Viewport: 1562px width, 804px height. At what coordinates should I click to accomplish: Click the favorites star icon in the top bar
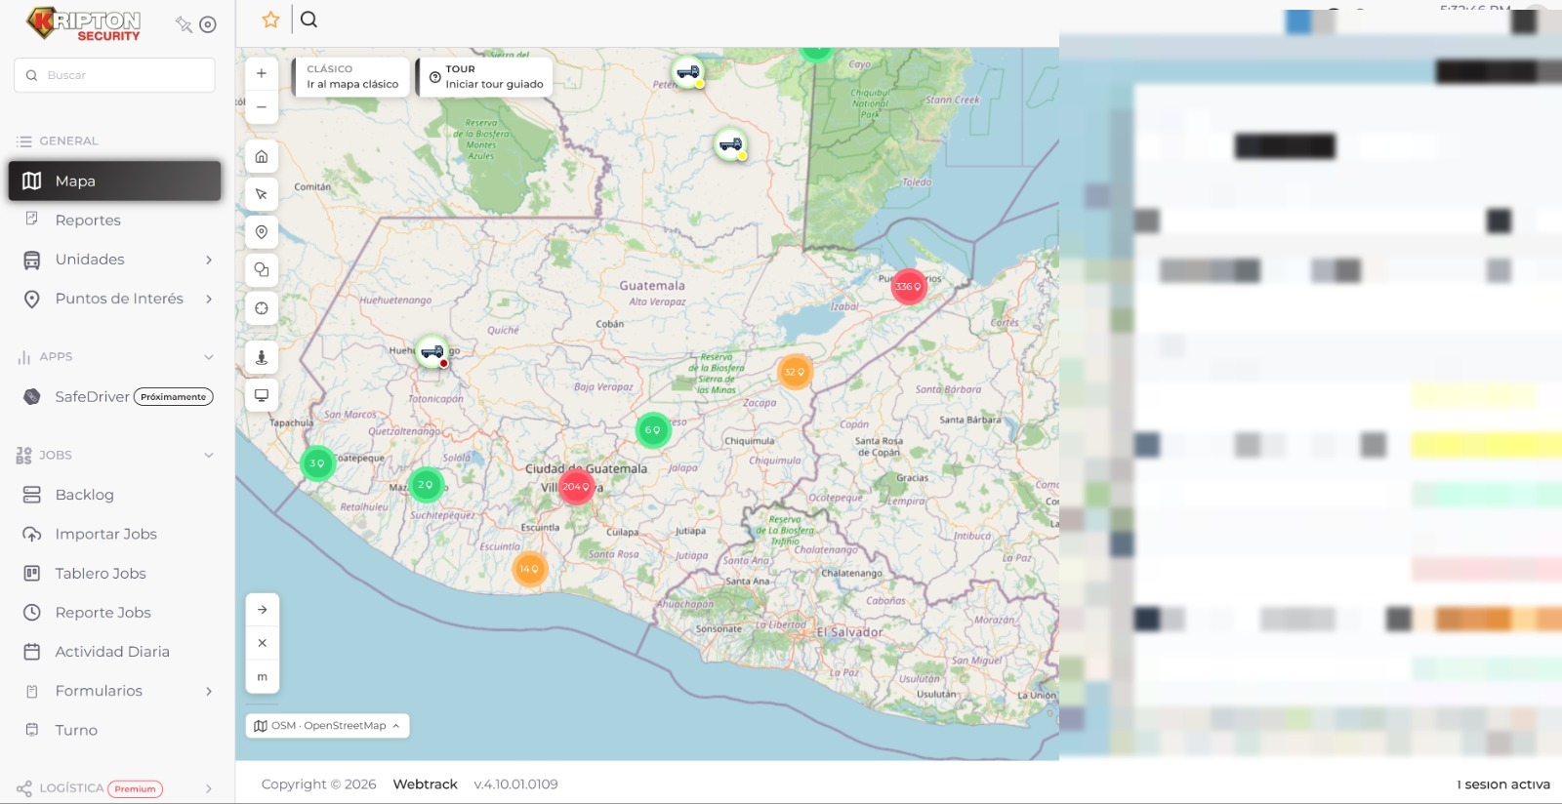(x=271, y=20)
